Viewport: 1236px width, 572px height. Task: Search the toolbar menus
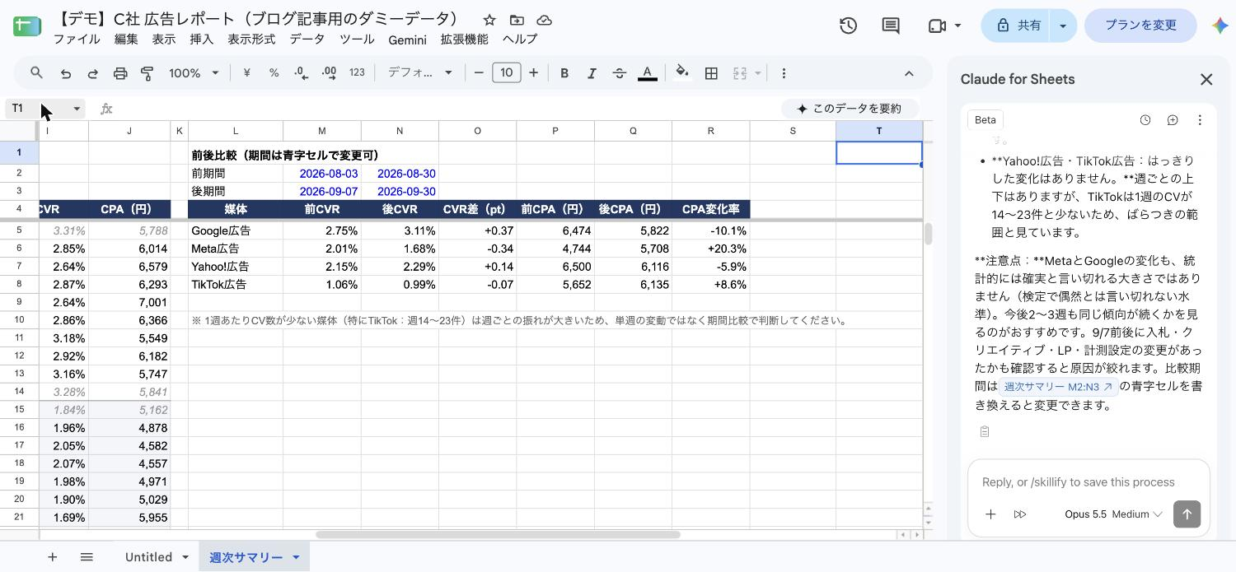pos(36,73)
